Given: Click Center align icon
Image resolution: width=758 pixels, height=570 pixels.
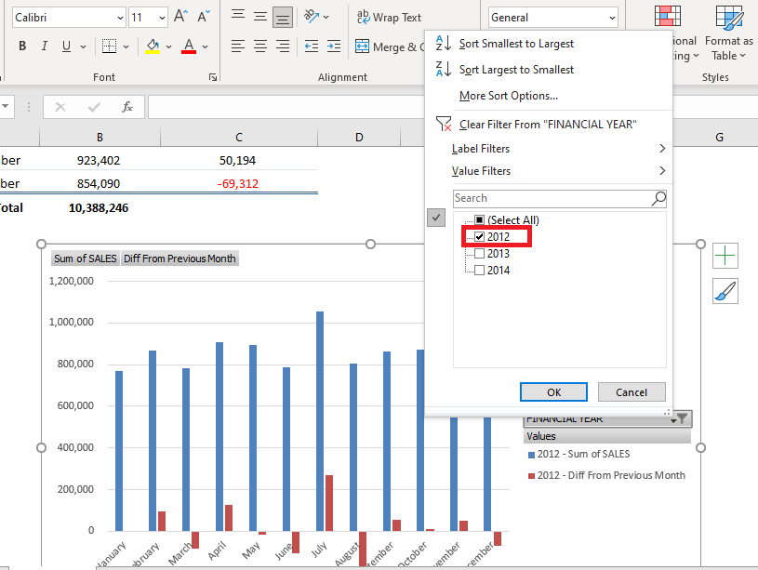Looking at the screenshot, I should tap(260, 46).
